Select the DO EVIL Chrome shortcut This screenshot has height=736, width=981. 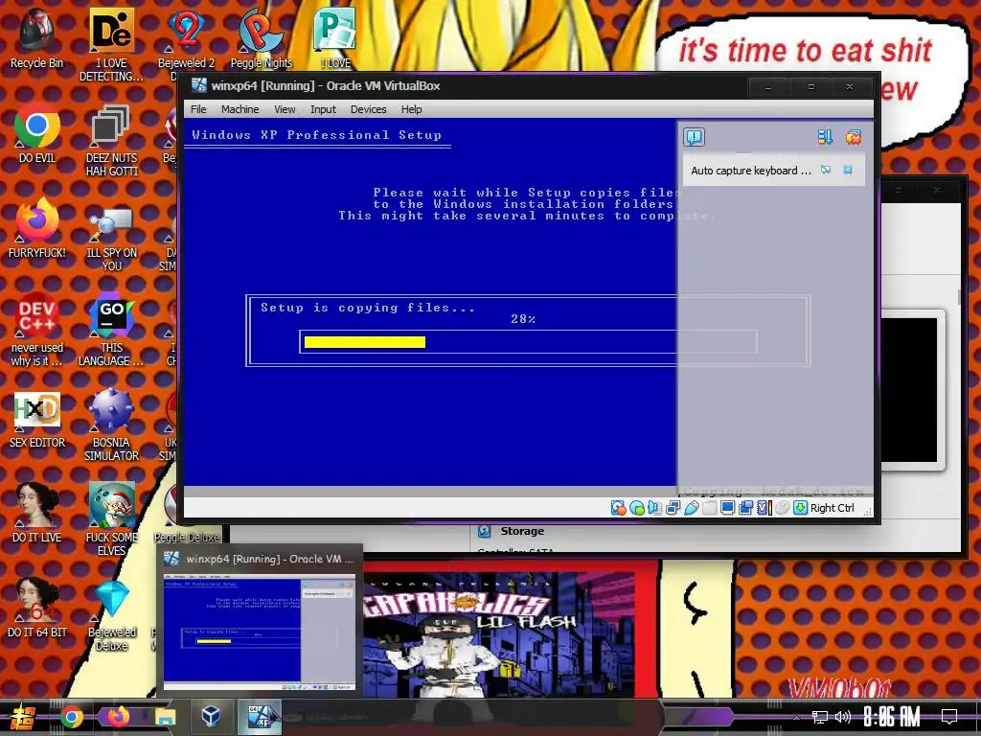pos(37,133)
